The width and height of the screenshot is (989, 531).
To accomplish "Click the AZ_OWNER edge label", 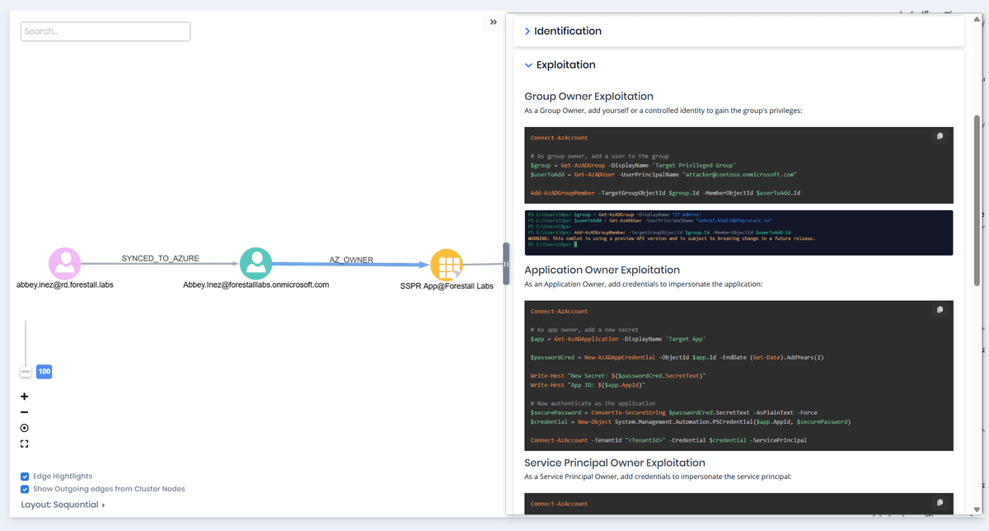I will pyautogui.click(x=351, y=260).
